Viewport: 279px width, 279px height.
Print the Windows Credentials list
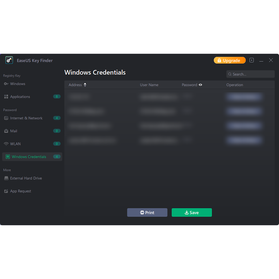click(x=147, y=212)
